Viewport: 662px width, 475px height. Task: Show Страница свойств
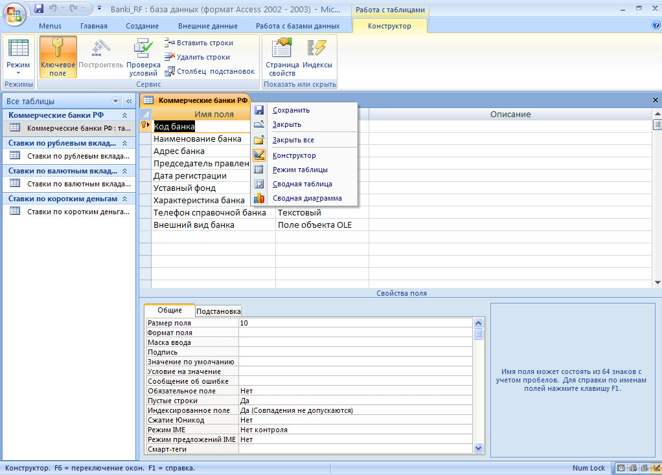point(282,57)
